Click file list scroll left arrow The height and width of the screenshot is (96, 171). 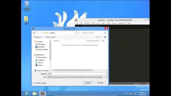click(53, 70)
